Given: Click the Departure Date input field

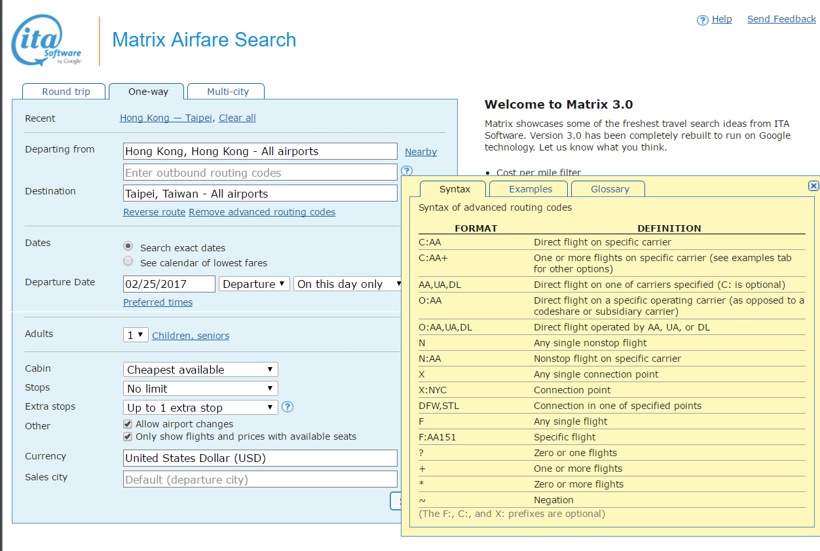Looking at the screenshot, I should click(x=169, y=284).
